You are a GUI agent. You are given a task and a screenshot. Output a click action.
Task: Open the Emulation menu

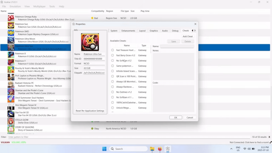pyautogui.click(x=15, y=6)
